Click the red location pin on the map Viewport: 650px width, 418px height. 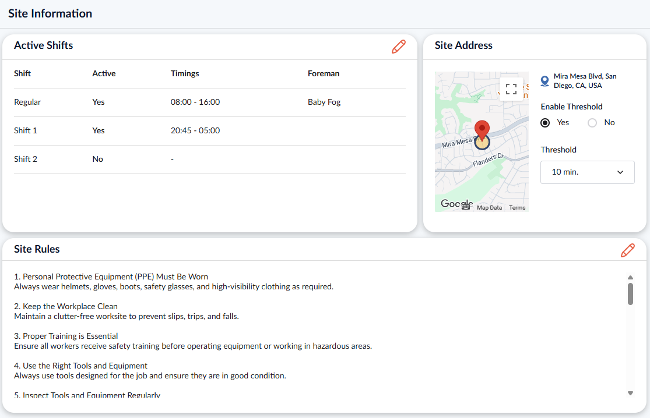[482, 131]
